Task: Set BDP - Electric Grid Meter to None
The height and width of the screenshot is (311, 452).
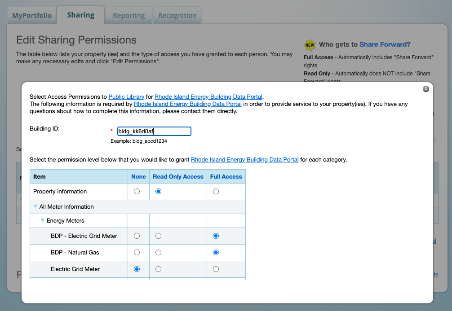Action: [x=137, y=236]
